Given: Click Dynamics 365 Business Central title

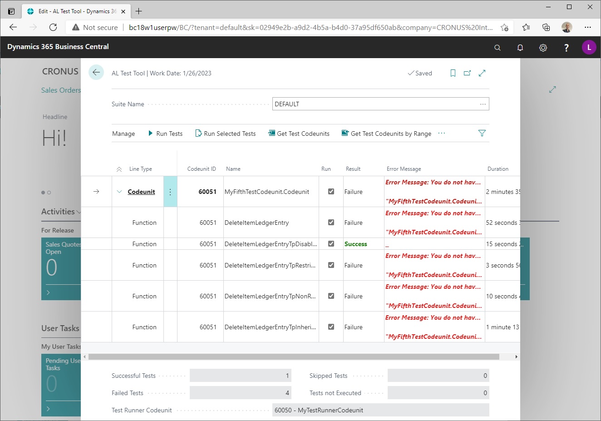Looking at the screenshot, I should click(x=58, y=47).
